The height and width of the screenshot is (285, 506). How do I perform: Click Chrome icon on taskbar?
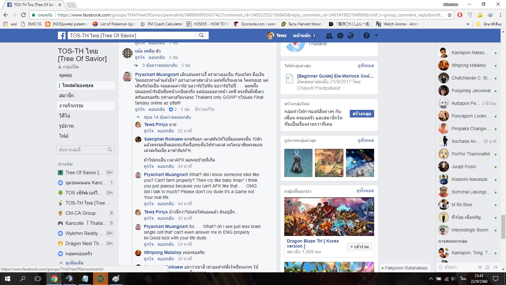(x=54, y=279)
